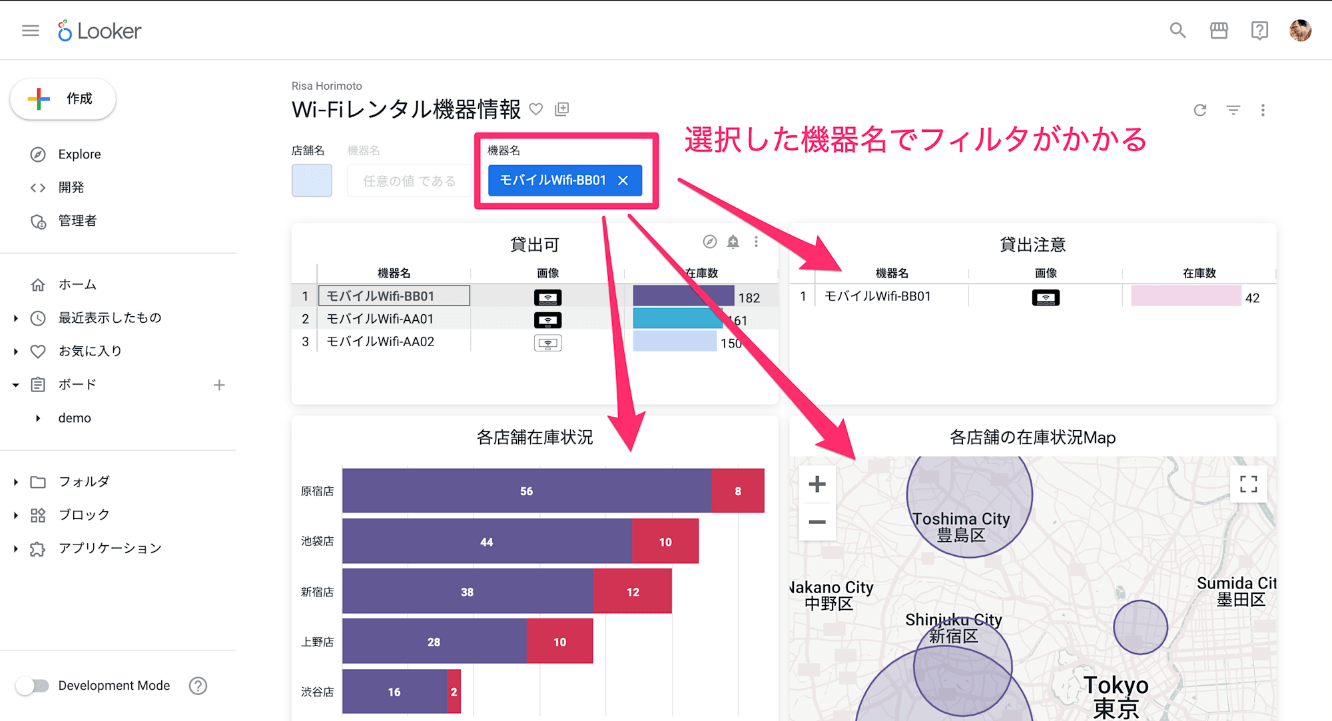Screen dimensions: 1332x721
Task: Click the favorite heart icon on dashboard title
Action: (537, 109)
